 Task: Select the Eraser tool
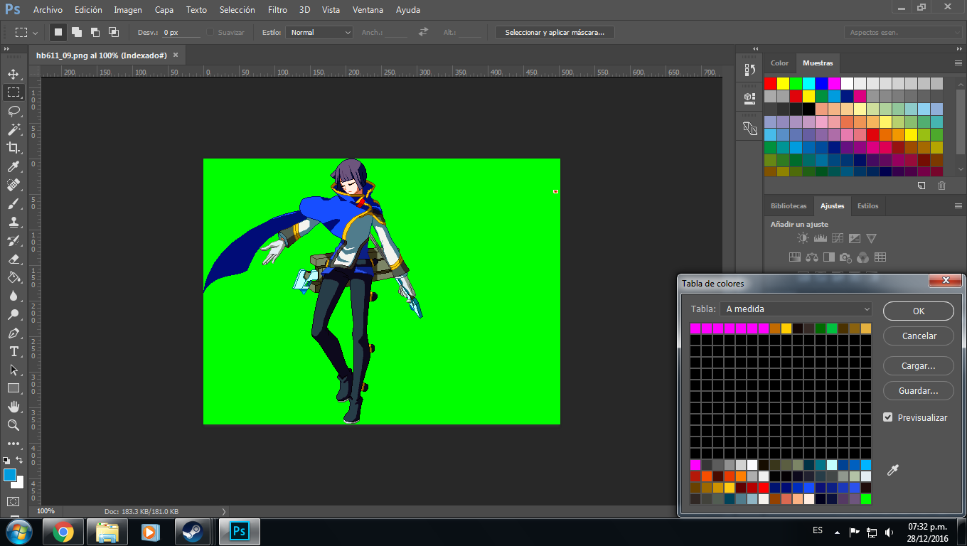tap(14, 259)
